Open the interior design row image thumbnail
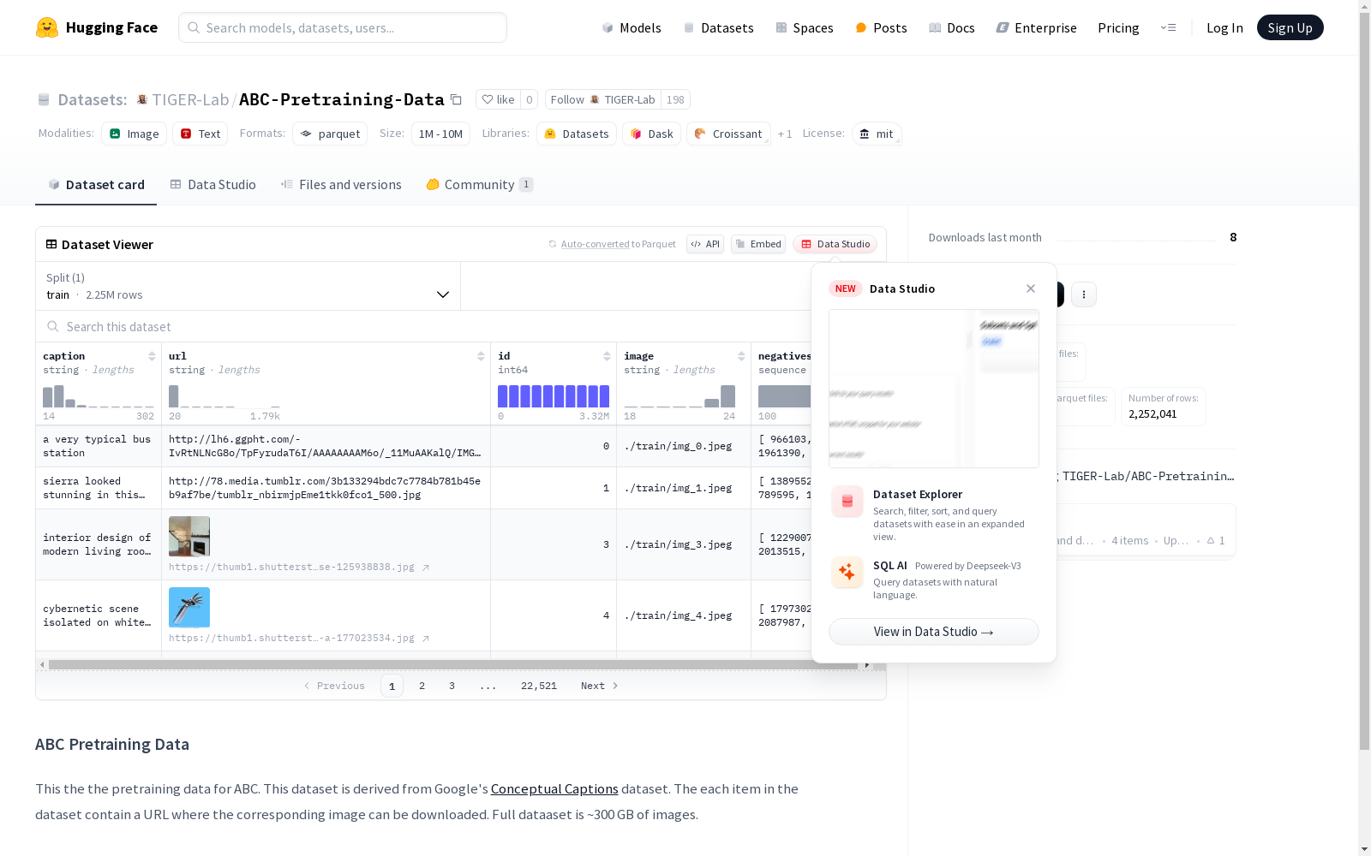1371x856 pixels. [189, 537]
